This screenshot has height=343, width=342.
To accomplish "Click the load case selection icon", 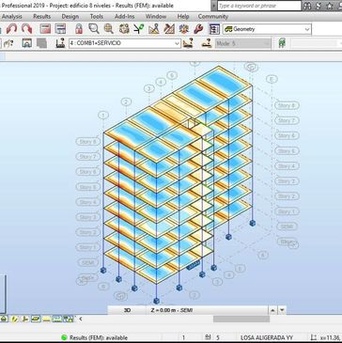I will tap(60, 43).
